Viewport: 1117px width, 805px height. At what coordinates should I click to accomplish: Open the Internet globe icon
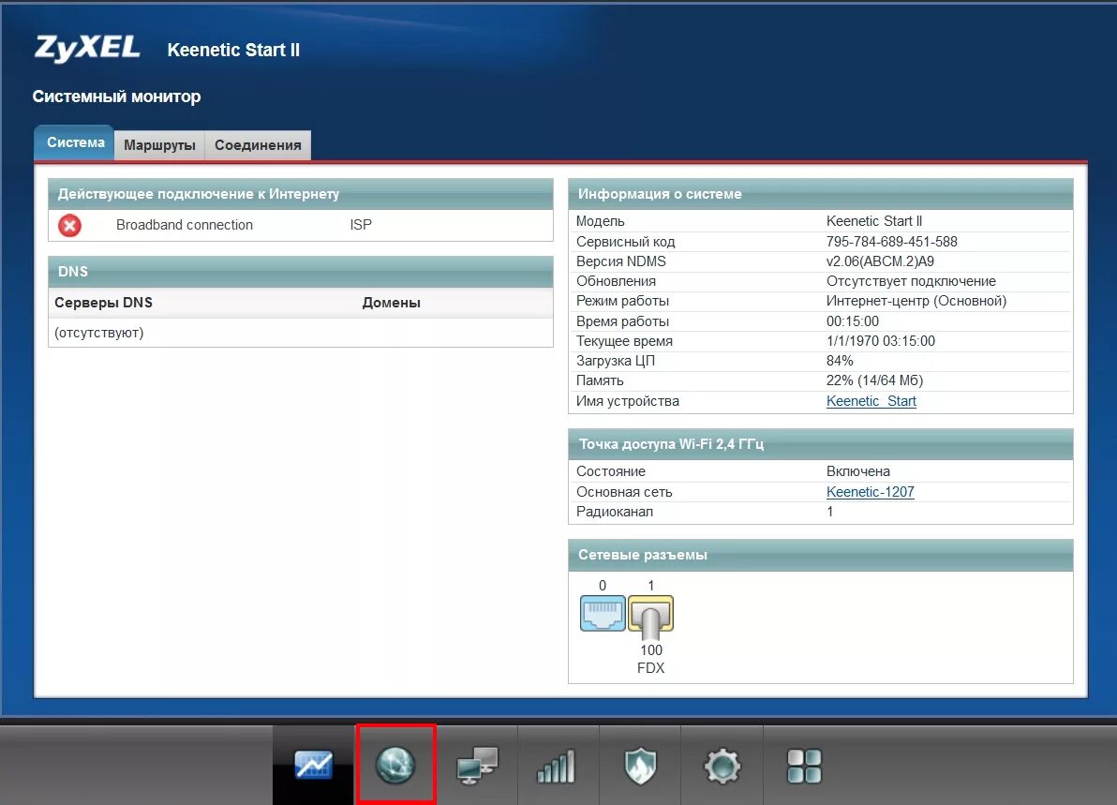(x=395, y=766)
